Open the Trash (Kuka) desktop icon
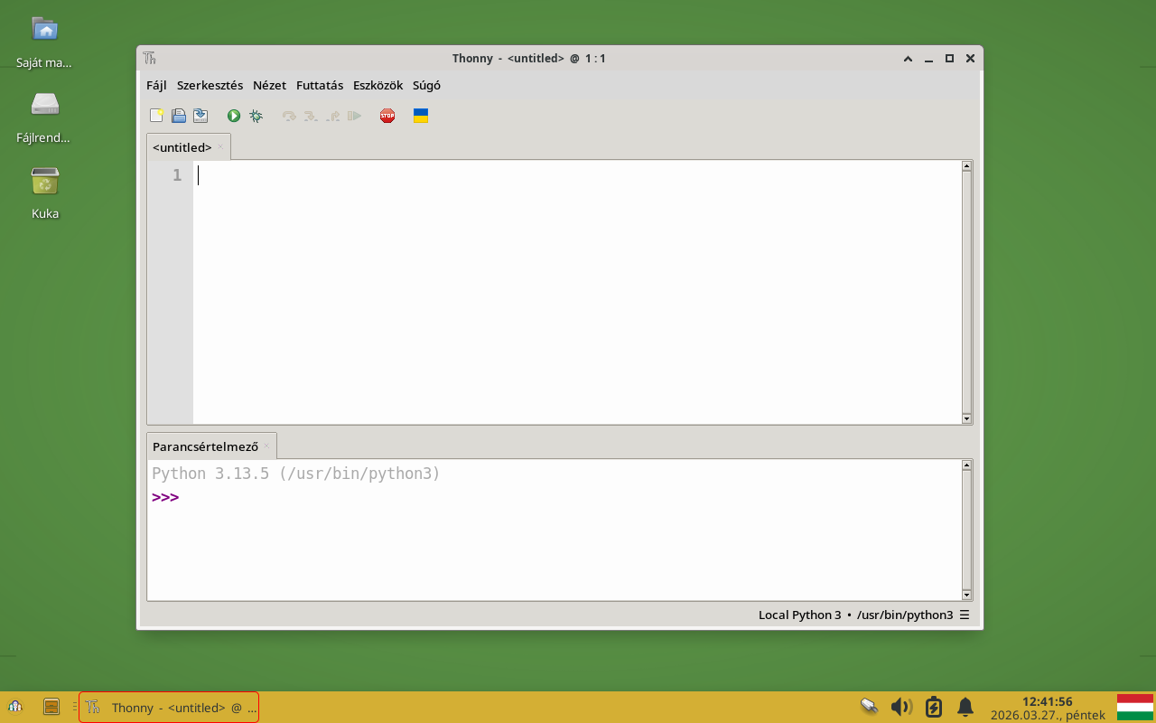The width and height of the screenshot is (1156, 723). pos(45,183)
